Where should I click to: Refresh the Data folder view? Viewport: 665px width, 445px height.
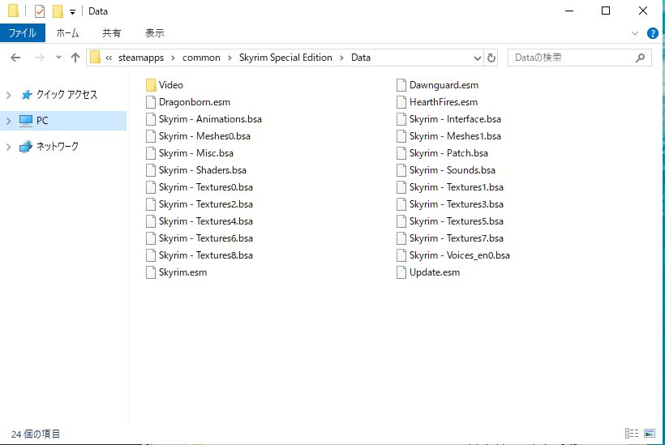tap(491, 58)
